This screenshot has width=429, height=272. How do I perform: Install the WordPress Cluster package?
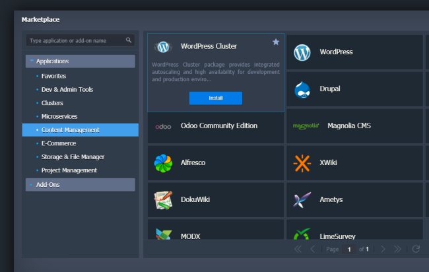click(215, 98)
